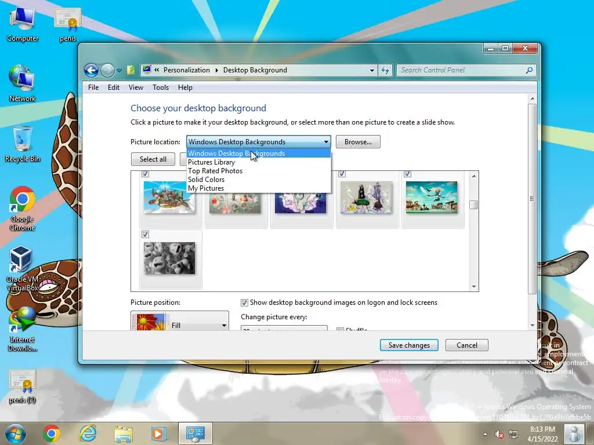Image resolution: width=594 pixels, height=445 pixels.
Task: Choose My Pictures option
Action: point(258,188)
